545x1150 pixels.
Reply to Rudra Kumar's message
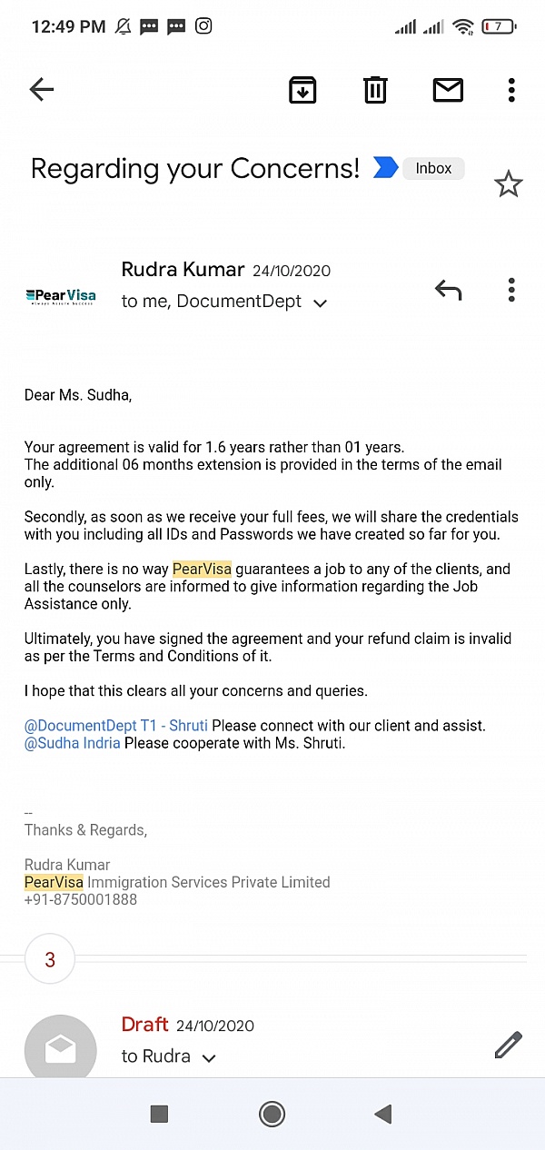pos(448,291)
